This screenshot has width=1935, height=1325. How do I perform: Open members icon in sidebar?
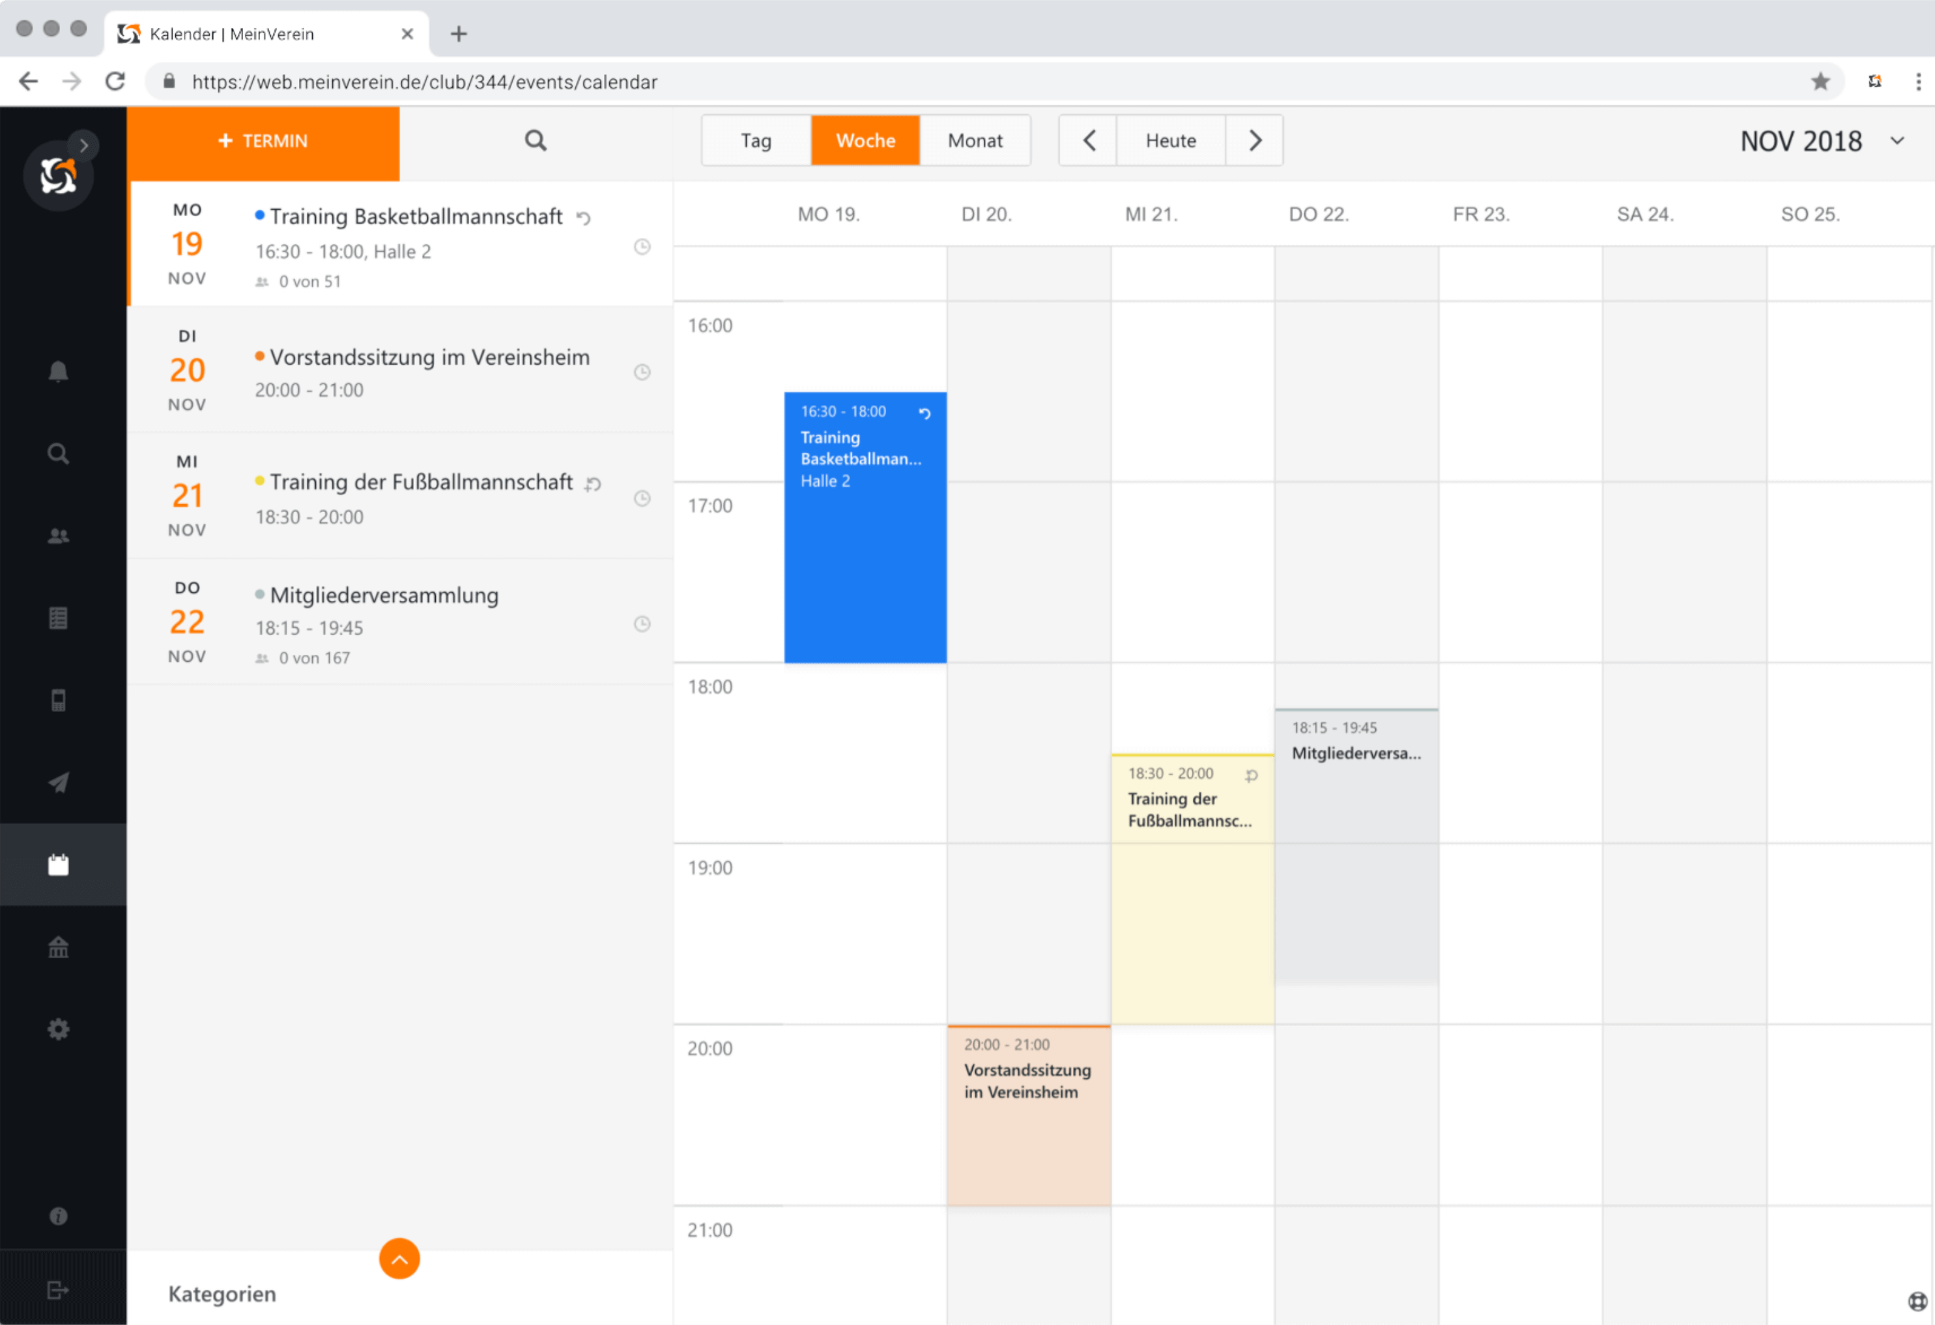coord(58,536)
